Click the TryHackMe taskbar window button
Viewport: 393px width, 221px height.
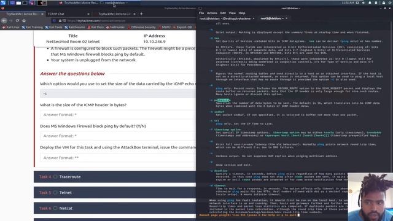(79, 2)
